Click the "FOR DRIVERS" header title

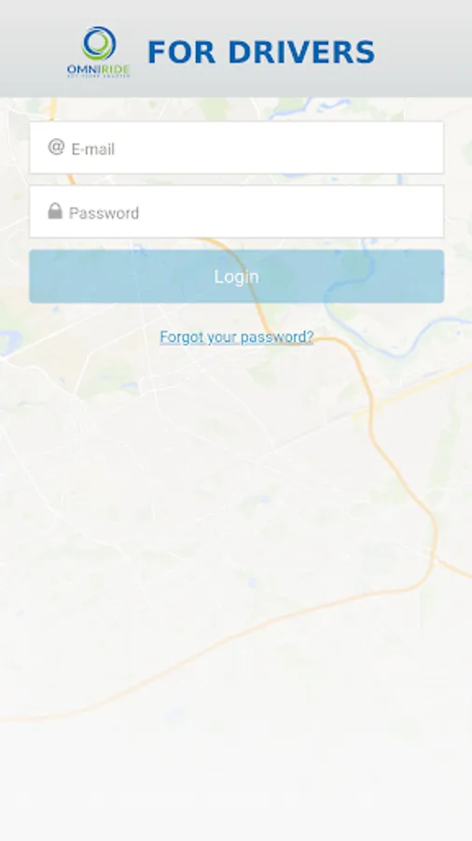click(x=261, y=52)
